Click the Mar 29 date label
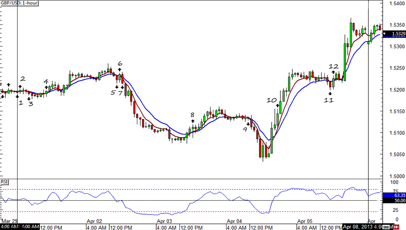Screen dimensions: 406x230 click(10, 221)
